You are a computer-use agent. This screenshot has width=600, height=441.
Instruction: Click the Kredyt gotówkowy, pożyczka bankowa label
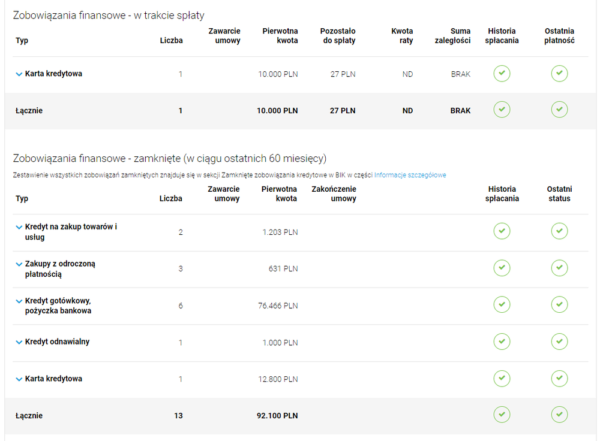(58, 306)
